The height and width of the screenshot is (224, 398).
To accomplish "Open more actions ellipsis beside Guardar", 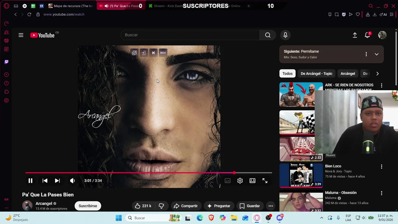I will pyautogui.click(x=271, y=206).
